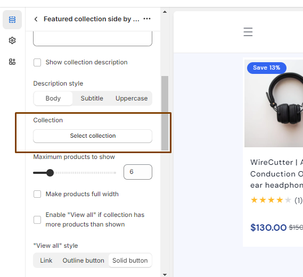The image size is (303, 277).
Task: Open the hamburger menu in store preview
Action: 248,32
